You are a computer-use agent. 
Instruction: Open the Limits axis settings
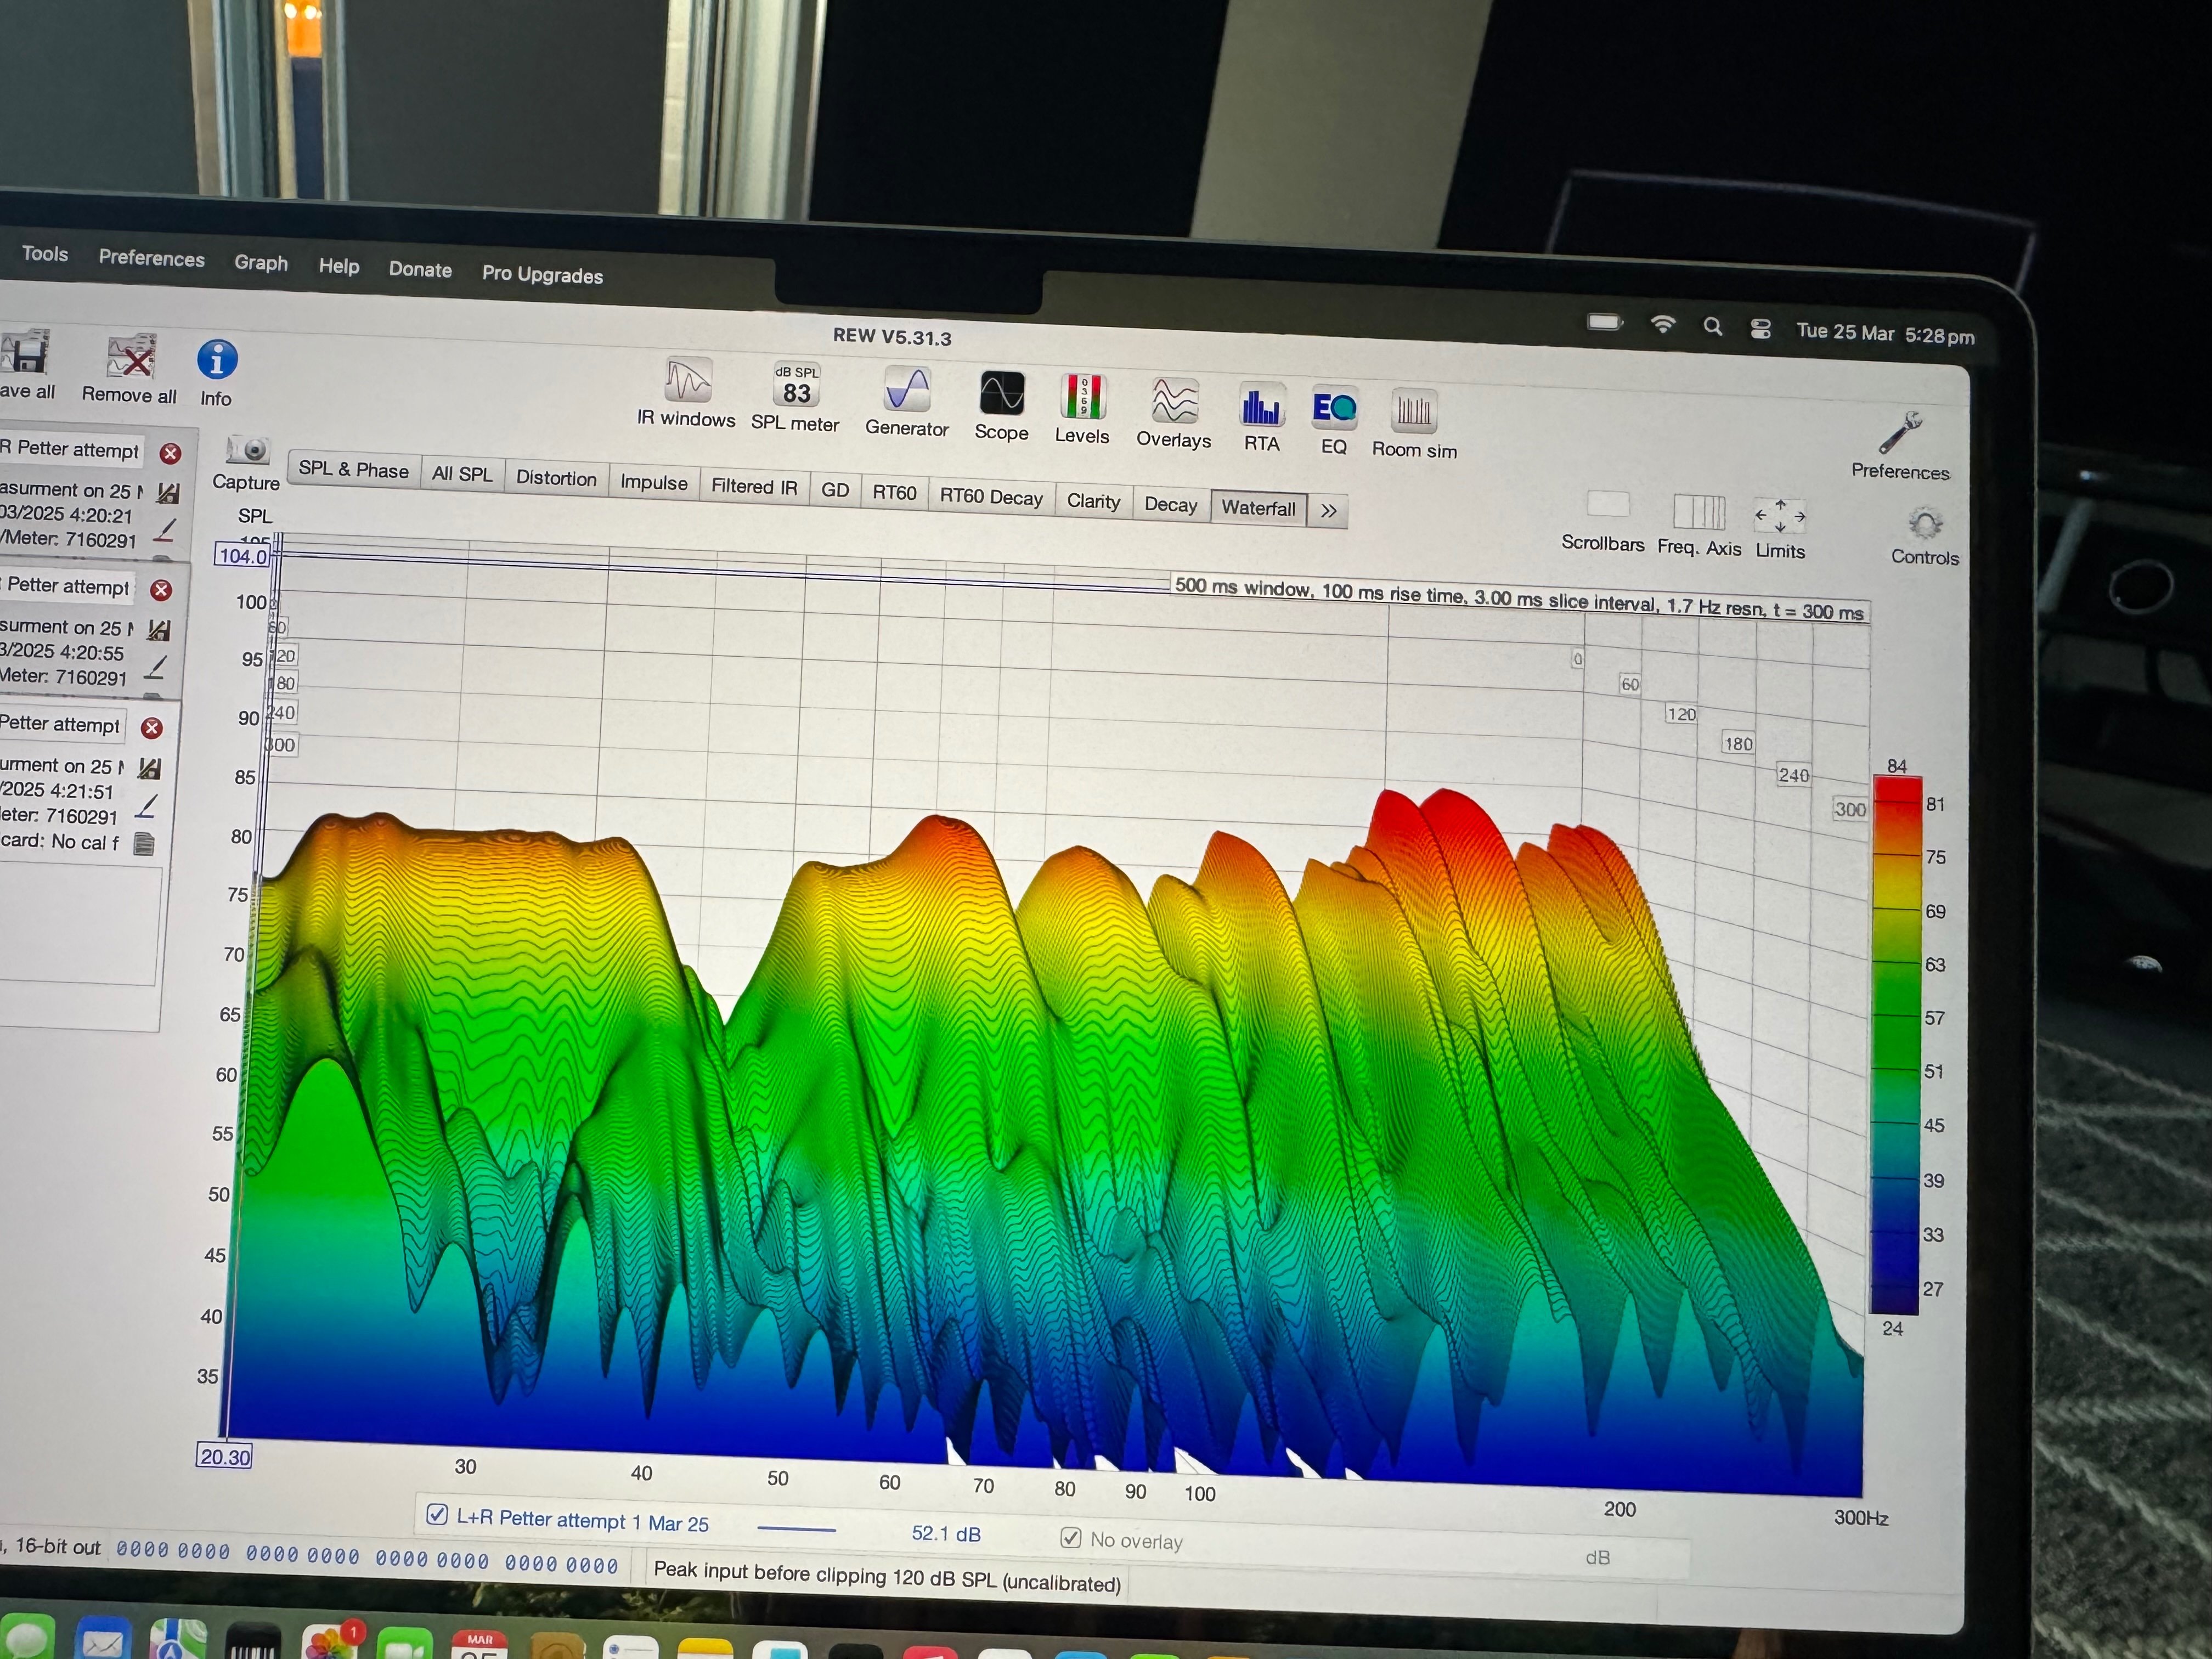point(1780,516)
